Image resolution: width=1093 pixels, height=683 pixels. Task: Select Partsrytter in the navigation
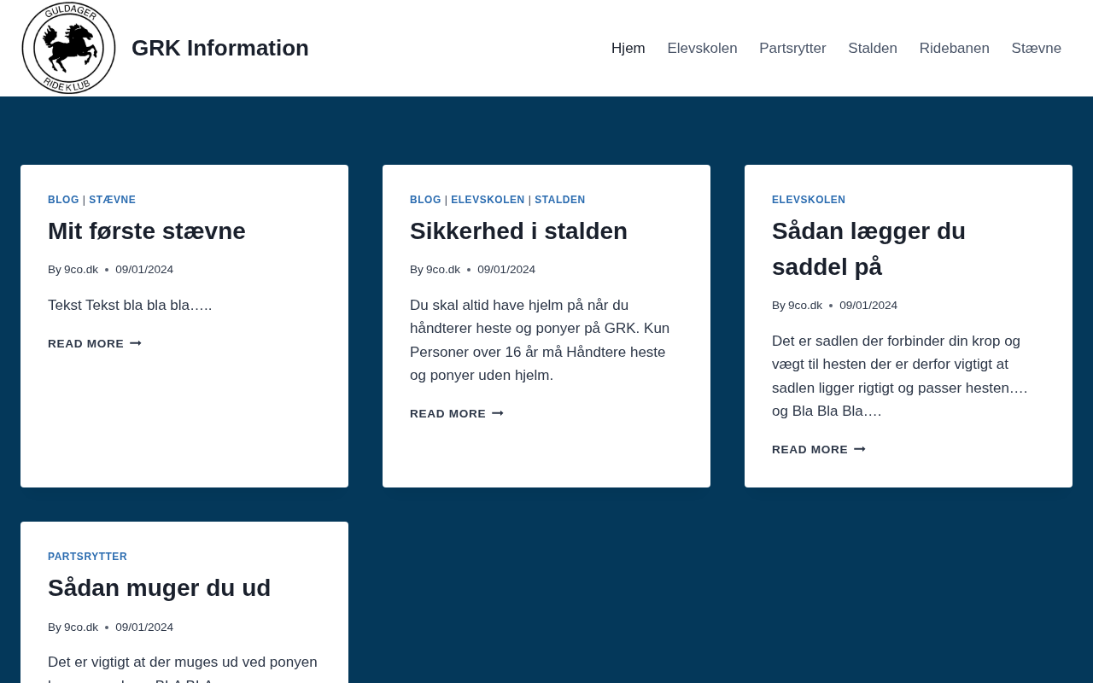tap(792, 49)
